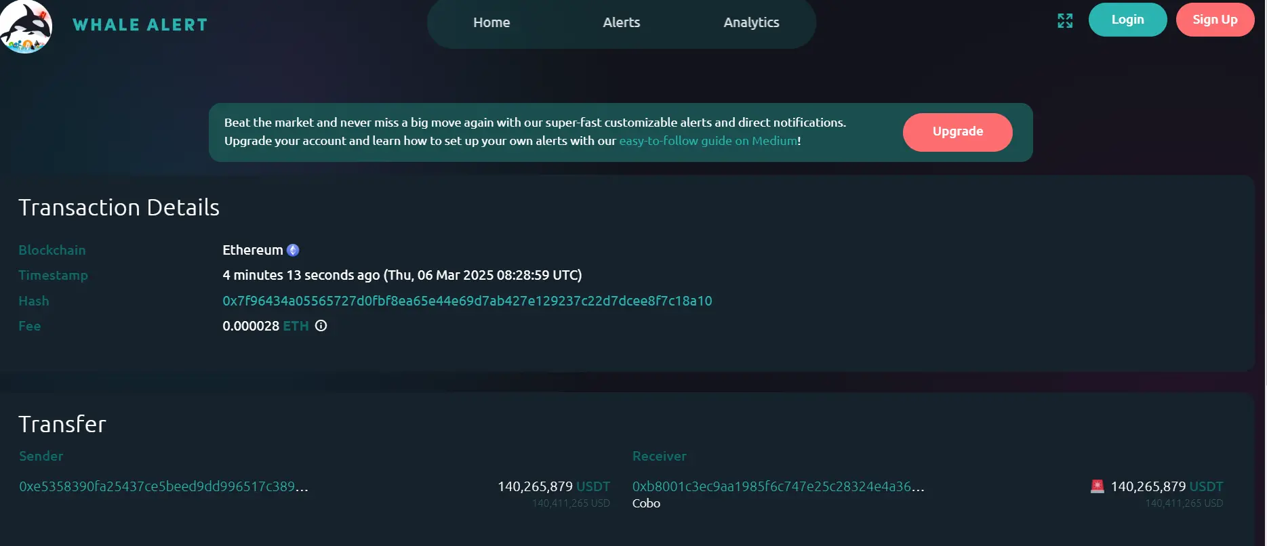Click the sender's 140,265,879 USDT amount
The width and height of the screenshot is (1267, 546).
click(554, 486)
